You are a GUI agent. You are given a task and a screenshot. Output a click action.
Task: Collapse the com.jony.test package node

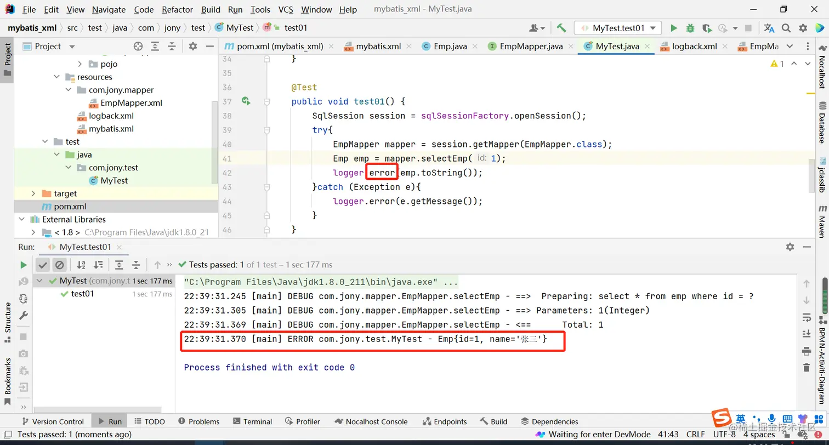click(69, 167)
